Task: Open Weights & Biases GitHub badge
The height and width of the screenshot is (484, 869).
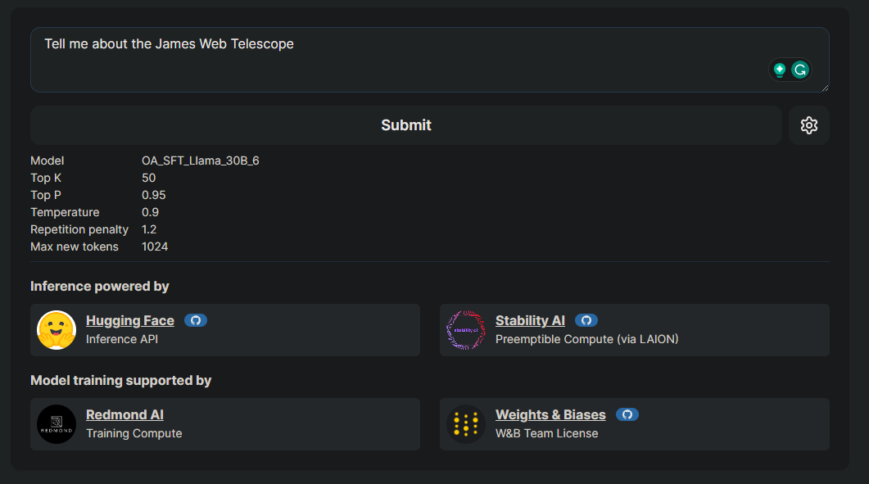Action: pyautogui.click(x=627, y=414)
